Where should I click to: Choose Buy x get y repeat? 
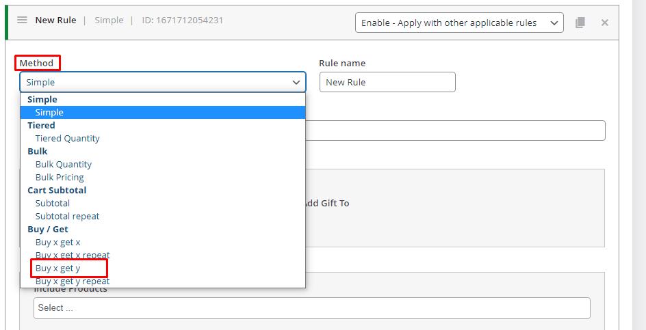(163, 281)
